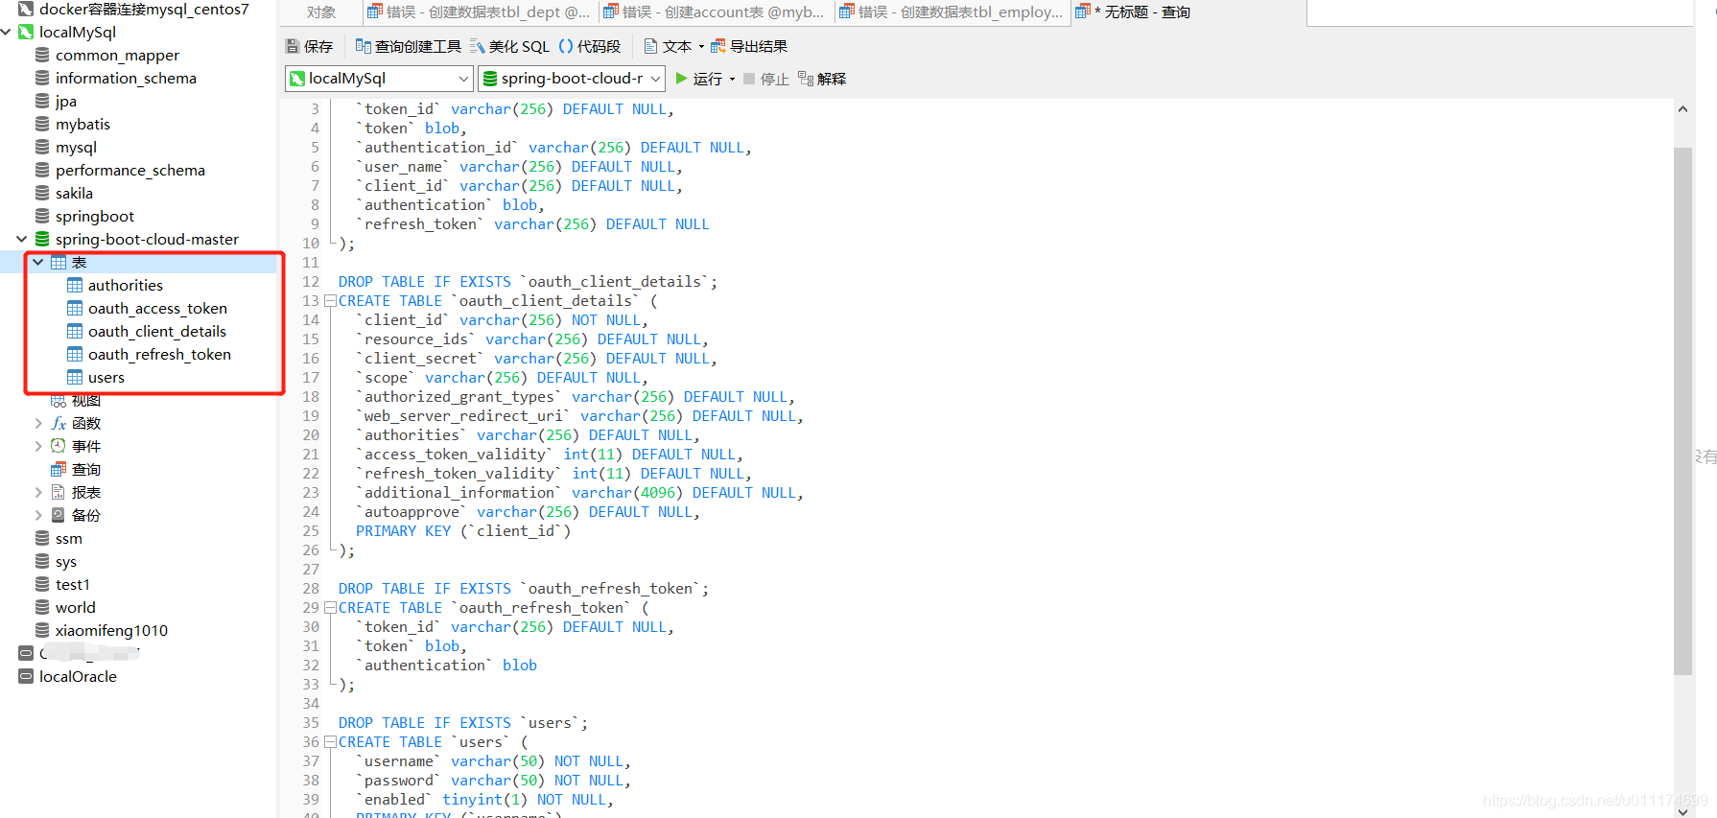Click the performance_schema database icon

(42, 171)
